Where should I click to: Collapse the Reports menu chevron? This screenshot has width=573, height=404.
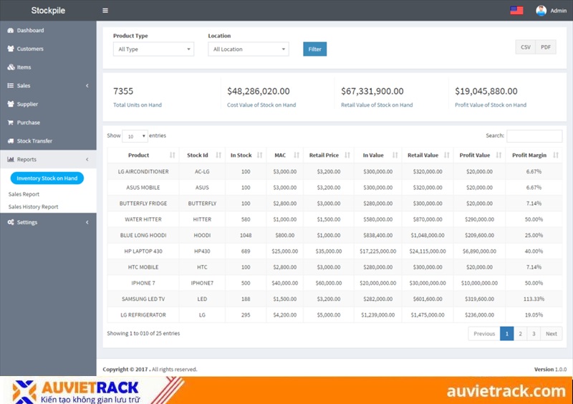[x=87, y=160]
